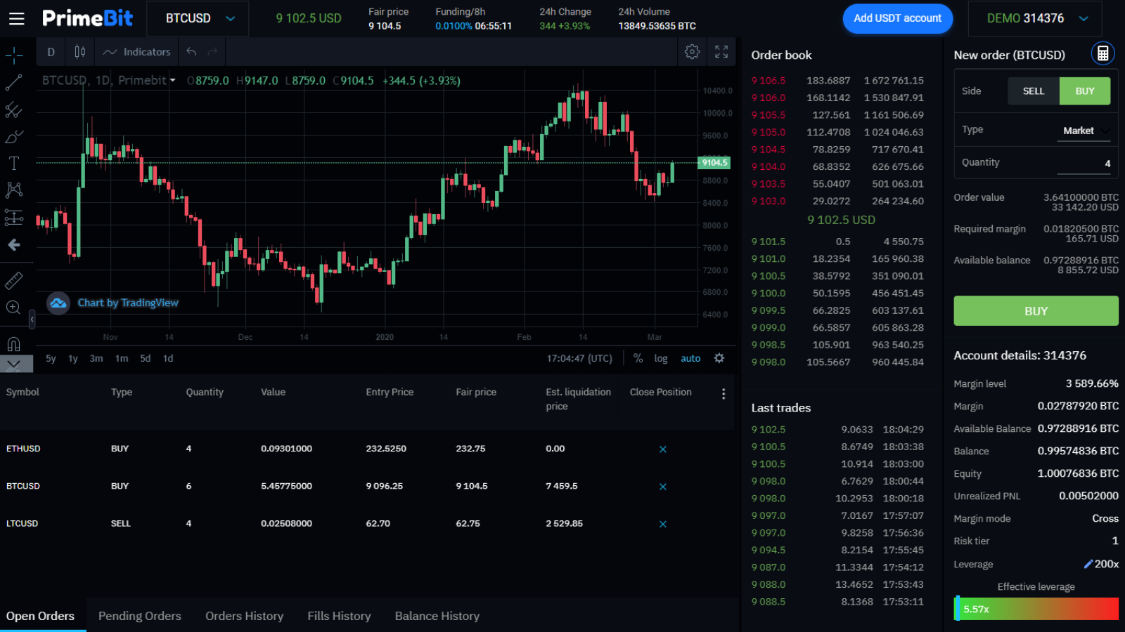Select the chart patterns tool
The width and height of the screenshot is (1125, 632).
pyautogui.click(x=14, y=190)
